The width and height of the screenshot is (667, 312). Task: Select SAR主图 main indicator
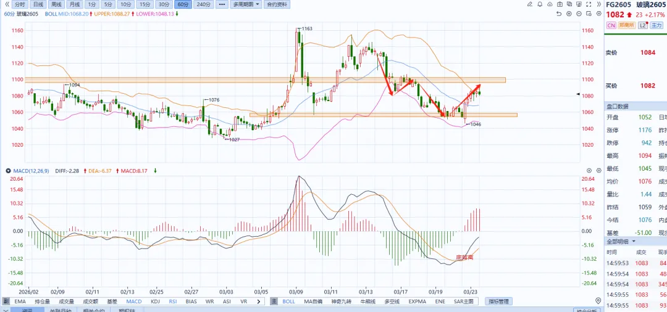pos(464,302)
